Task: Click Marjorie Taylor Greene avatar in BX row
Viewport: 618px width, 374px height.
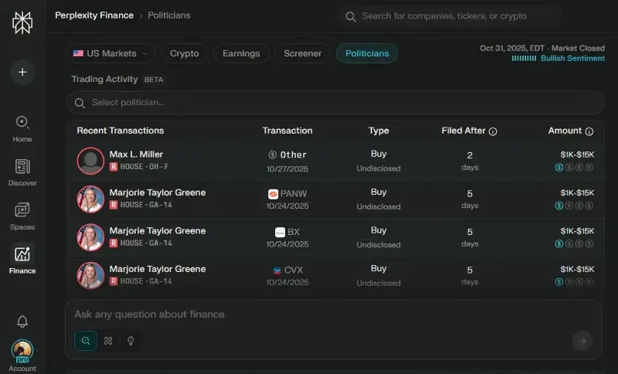Action: (90, 237)
